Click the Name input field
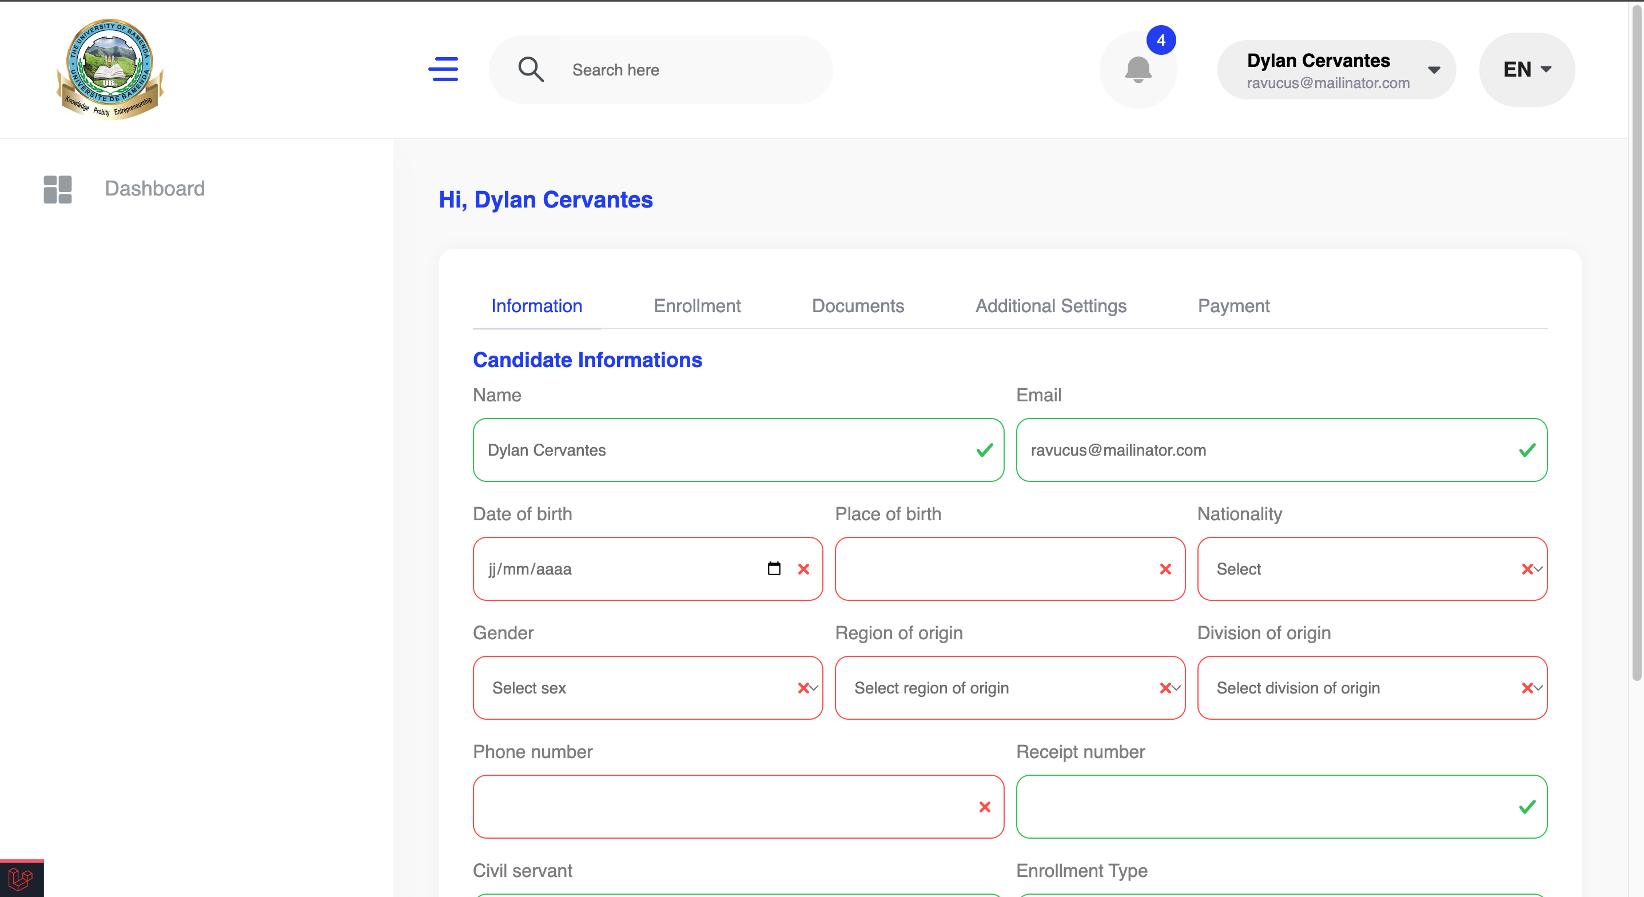Screen dimensions: 1644x897 point(738,450)
